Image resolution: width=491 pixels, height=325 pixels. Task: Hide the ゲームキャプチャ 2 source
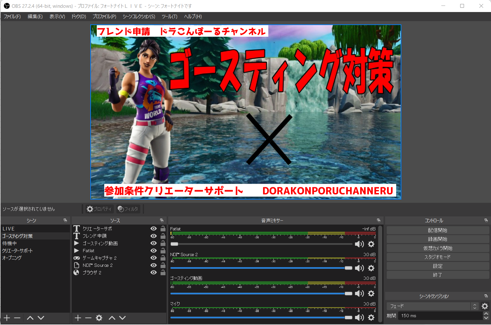tap(154, 258)
